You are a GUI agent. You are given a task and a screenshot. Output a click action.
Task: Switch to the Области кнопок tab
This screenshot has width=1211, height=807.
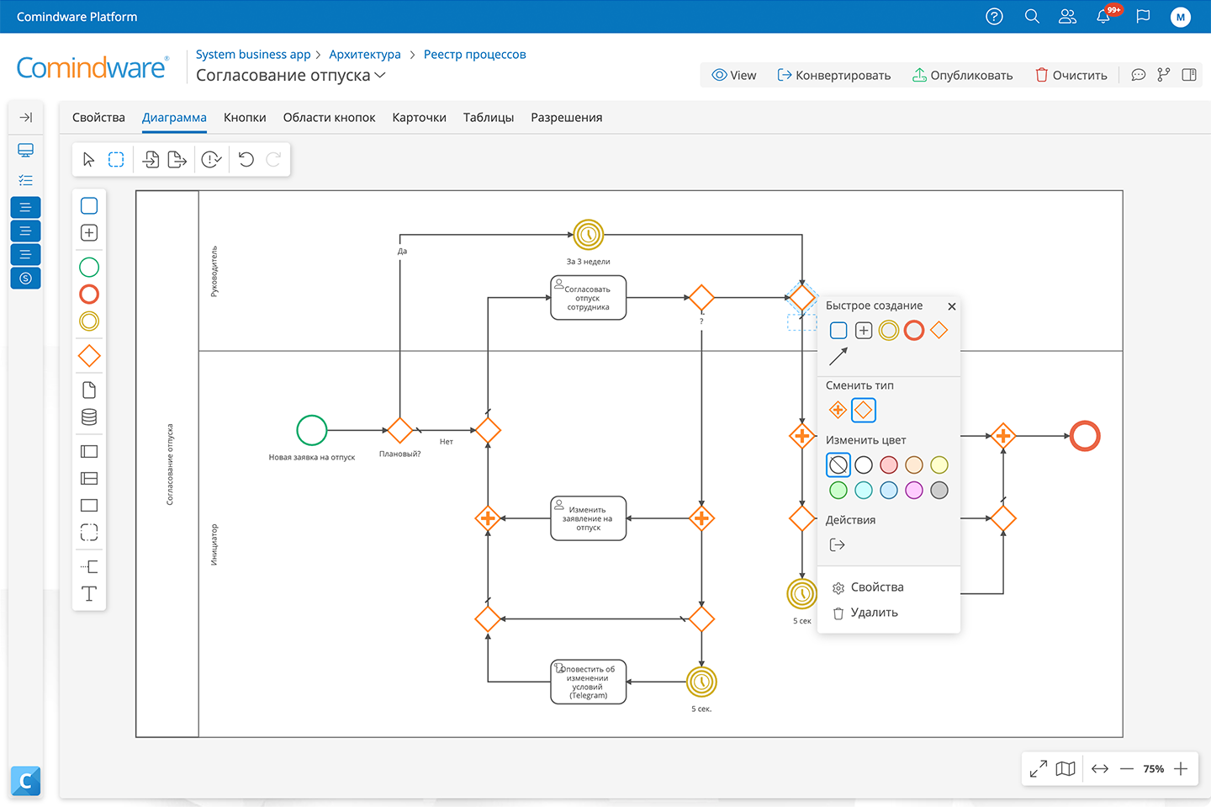[x=329, y=118]
